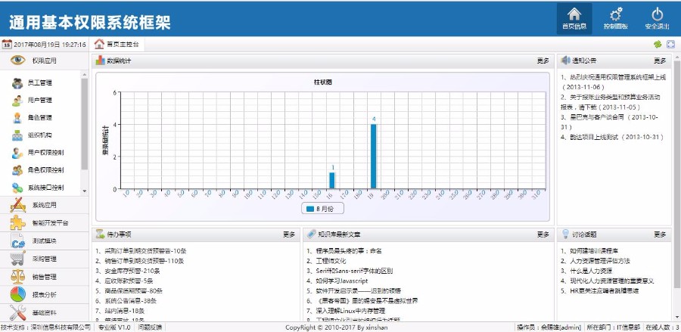Open article 工程师文化

325,261
